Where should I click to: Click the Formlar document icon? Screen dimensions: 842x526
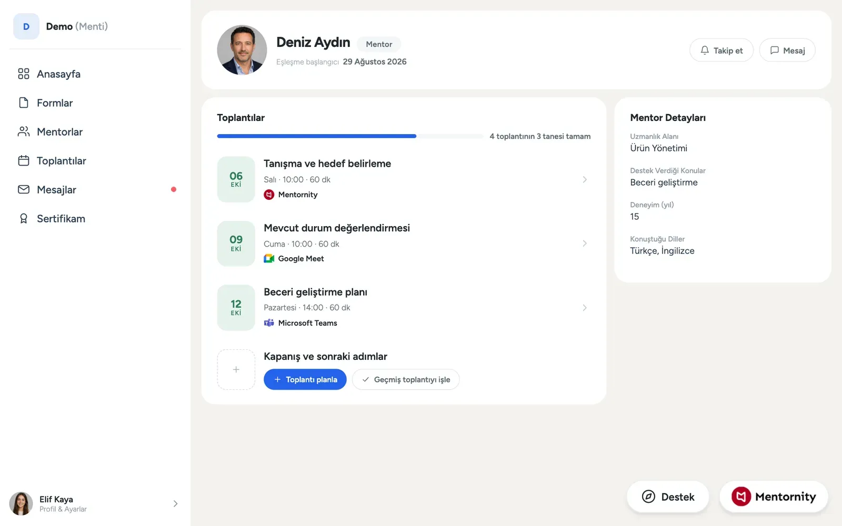pyautogui.click(x=24, y=103)
